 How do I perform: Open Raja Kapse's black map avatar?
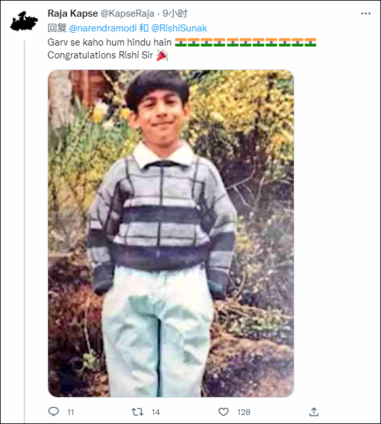[24, 21]
